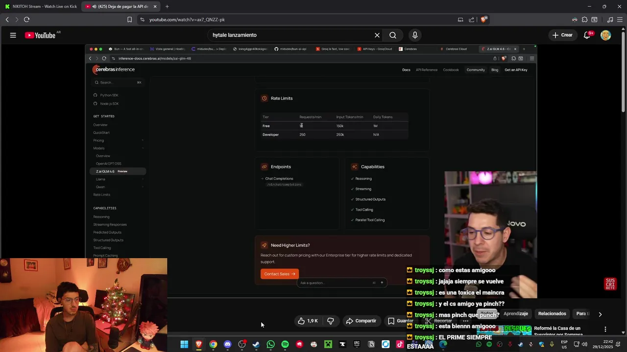Screen dimensions: 627x352
Task: Open more options for the suggested video
Action: tap(605, 330)
